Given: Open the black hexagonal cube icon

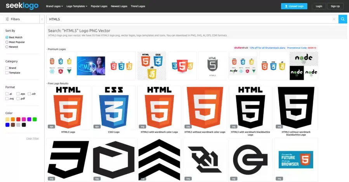Looking at the screenshot, I should click(114, 160).
